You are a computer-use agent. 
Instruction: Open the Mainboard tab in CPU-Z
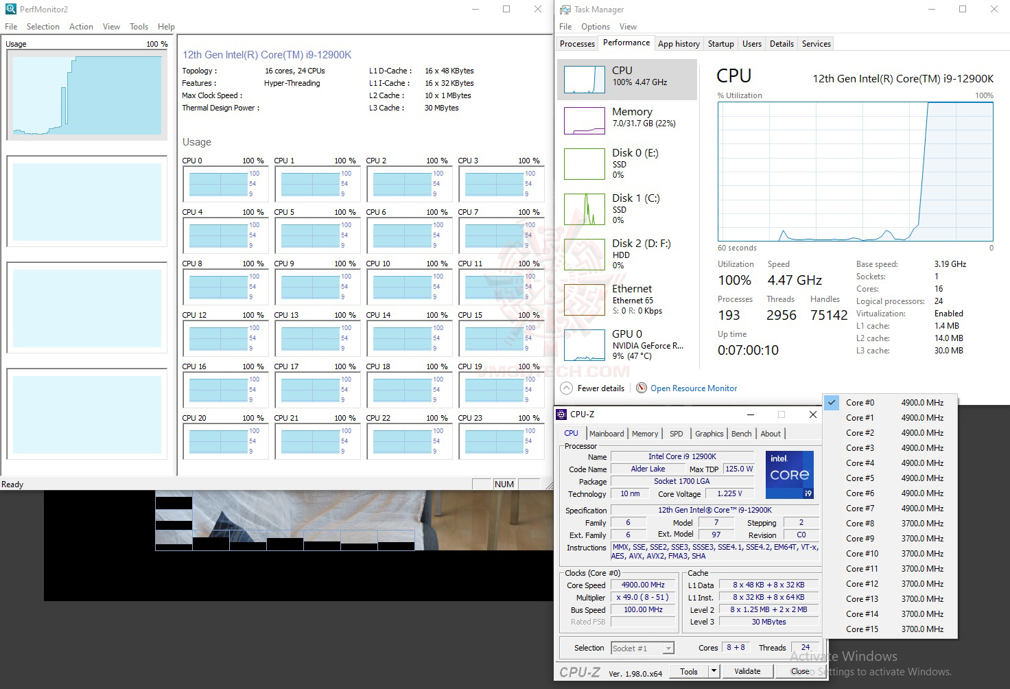click(607, 434)
